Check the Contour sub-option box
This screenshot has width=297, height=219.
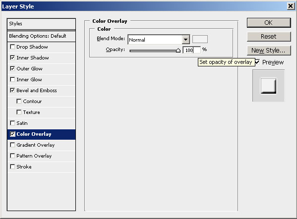coord(19,101)
